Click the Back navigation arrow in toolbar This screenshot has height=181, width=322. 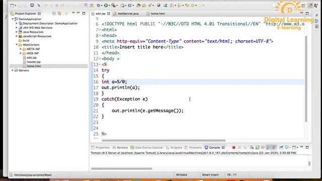[193, 6]
